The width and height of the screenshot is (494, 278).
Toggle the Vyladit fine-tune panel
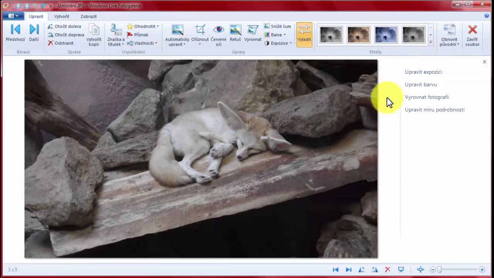(304, 35)
